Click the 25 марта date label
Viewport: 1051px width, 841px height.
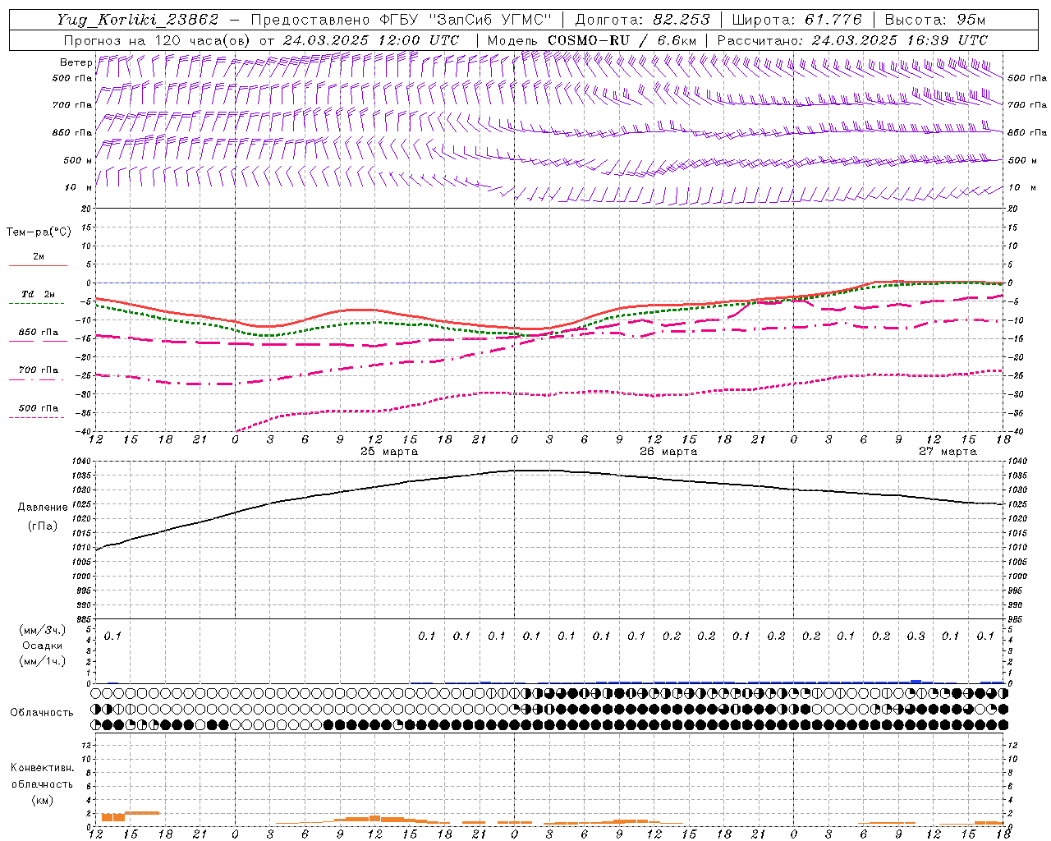tap(389, 452)
